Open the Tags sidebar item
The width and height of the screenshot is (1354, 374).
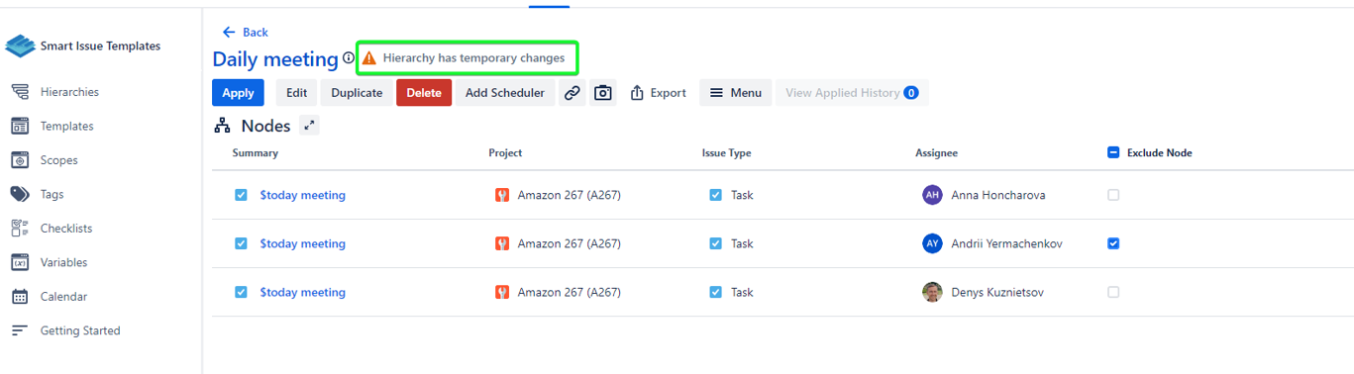(52, 194)
